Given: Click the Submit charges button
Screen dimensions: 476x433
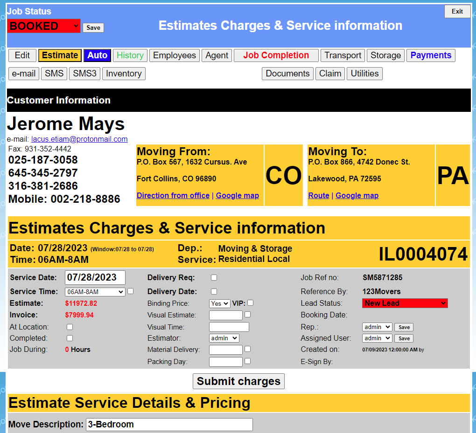Looking at the screenshot, I should (238, 381).
